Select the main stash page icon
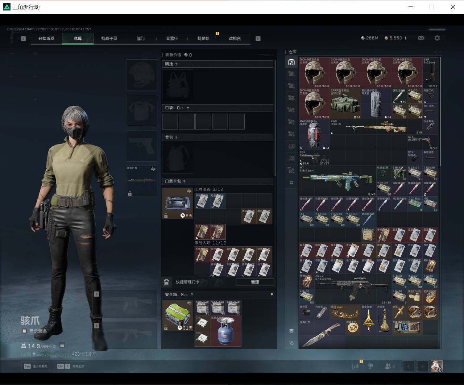Screen dimensions: 464x385 tap(291, 62)
